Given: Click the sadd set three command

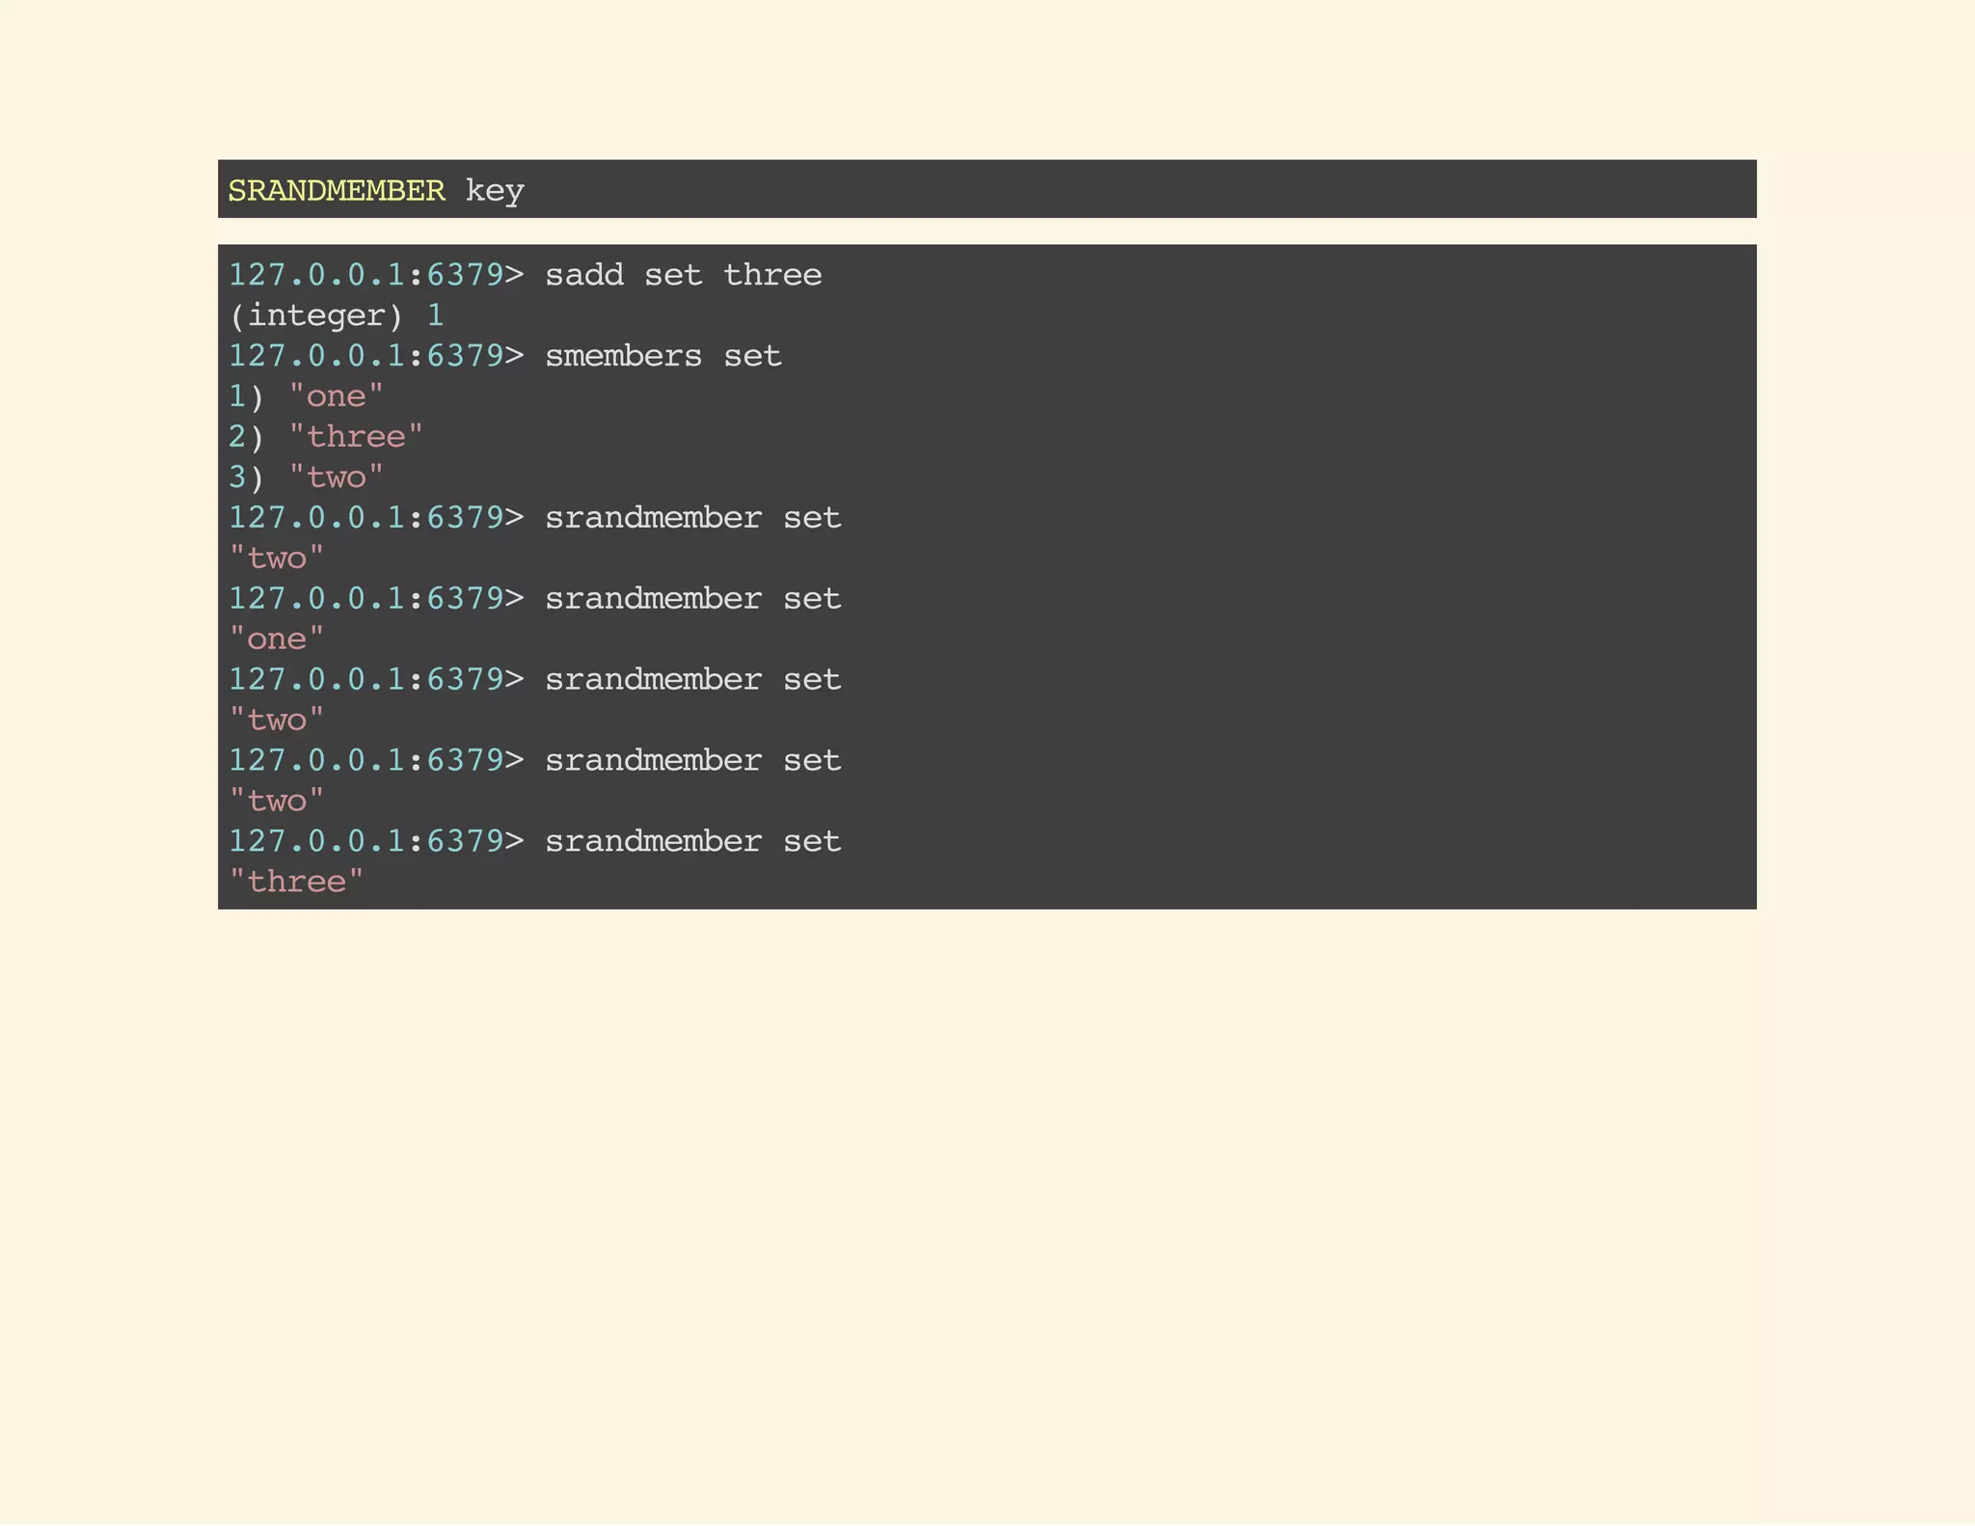Looking at the screenshot, I should click(683, 275).
